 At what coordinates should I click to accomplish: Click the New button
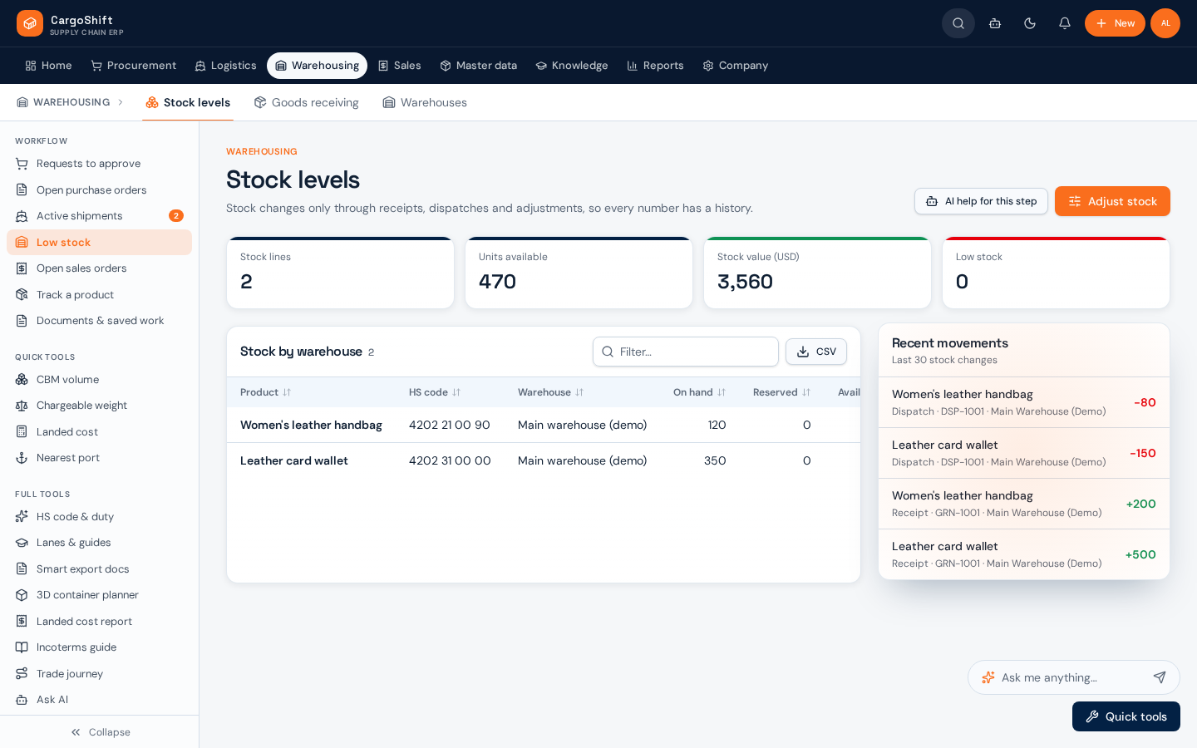pyautogui.click(x=1115, y=23)
